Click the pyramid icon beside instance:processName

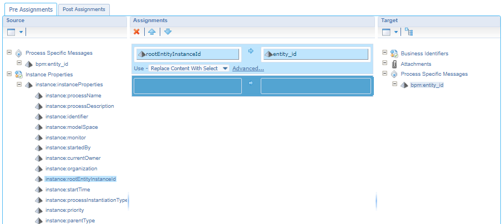click(x=39, y=96)
